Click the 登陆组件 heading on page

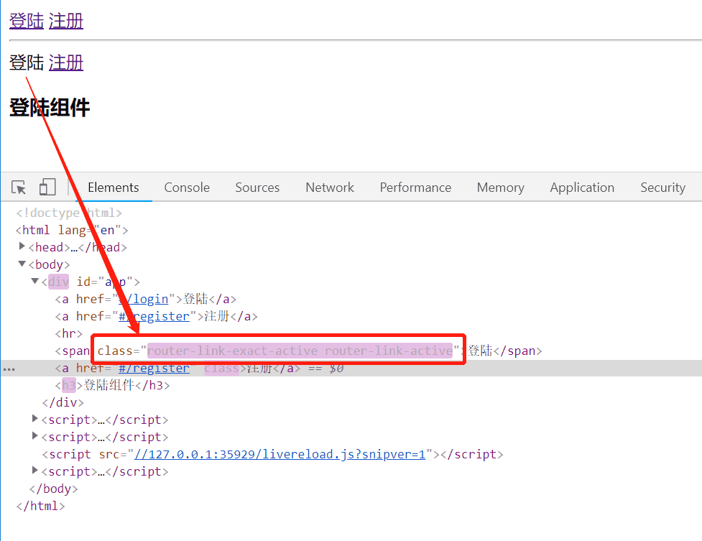pyautogui.click(x=50, y=108)
